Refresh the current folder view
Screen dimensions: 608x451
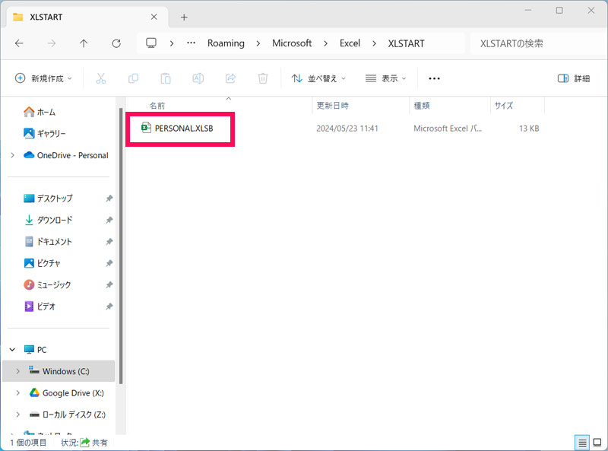point(116,43)
